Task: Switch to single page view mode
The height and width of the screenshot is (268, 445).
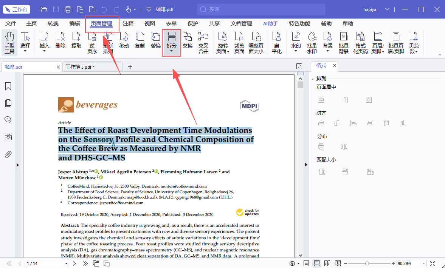Action: click(x=306, y=263)
